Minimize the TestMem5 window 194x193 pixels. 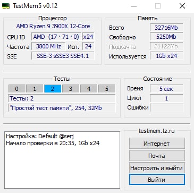134,6
